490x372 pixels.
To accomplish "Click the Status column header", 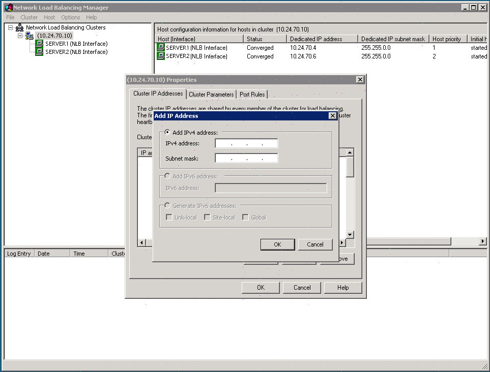I will [x=265, y=39].
